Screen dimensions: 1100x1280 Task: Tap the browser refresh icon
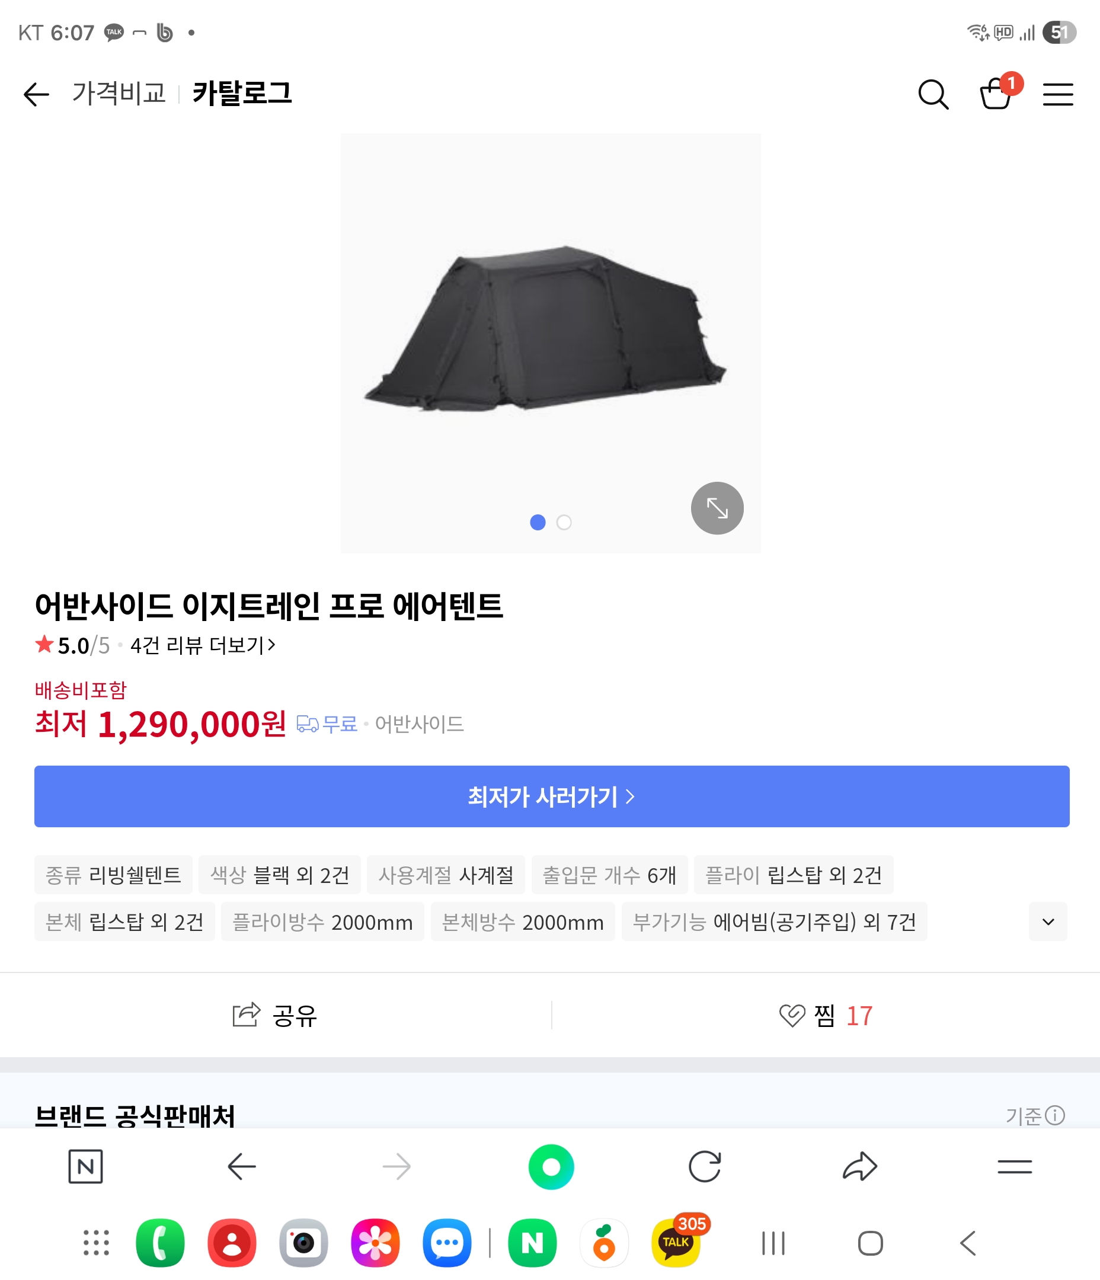point(705,1166)
